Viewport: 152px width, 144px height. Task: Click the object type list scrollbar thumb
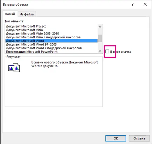point(100,38)
